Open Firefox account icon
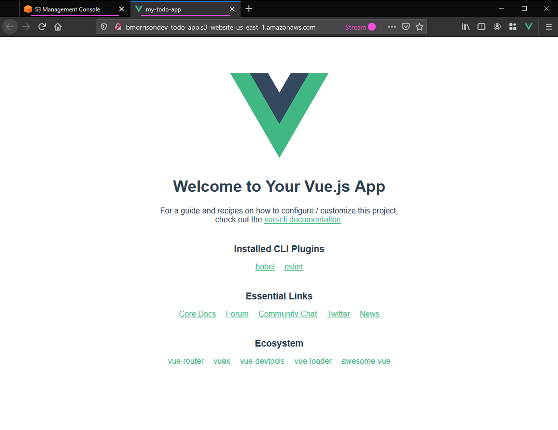Viewport: 558px width, 430px height. coord(497,27)
